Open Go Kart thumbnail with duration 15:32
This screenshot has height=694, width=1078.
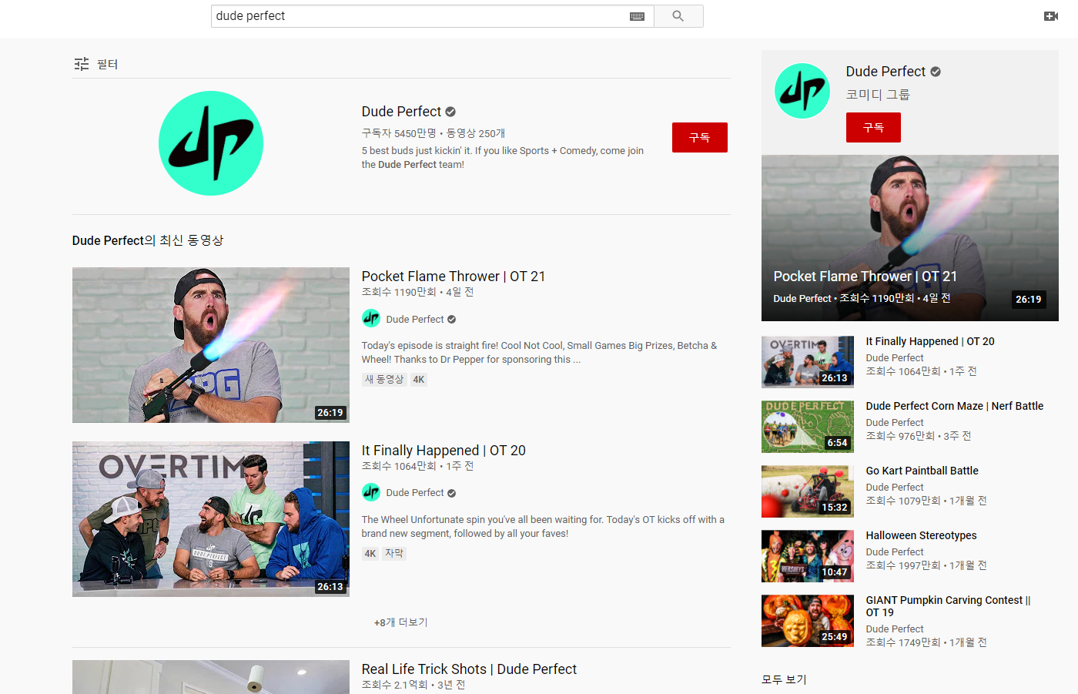pyautogui.click(x=808, y=491)
